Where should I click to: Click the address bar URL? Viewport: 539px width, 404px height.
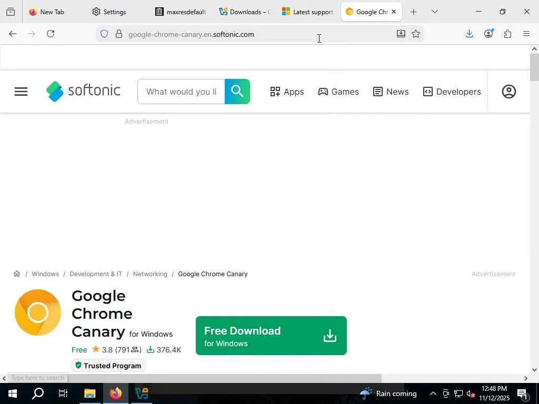[x=191, y=34]
